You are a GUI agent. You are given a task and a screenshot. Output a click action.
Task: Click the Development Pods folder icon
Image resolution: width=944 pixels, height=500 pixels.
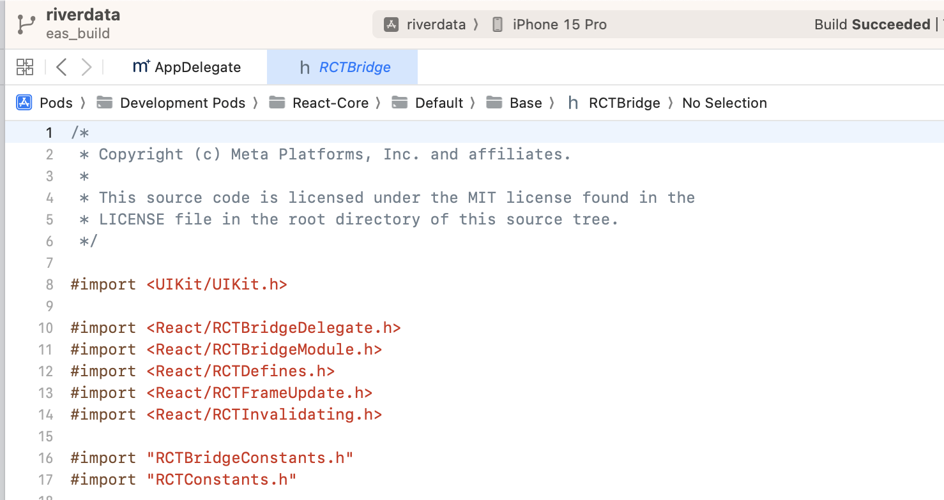[x=104, y=102]
